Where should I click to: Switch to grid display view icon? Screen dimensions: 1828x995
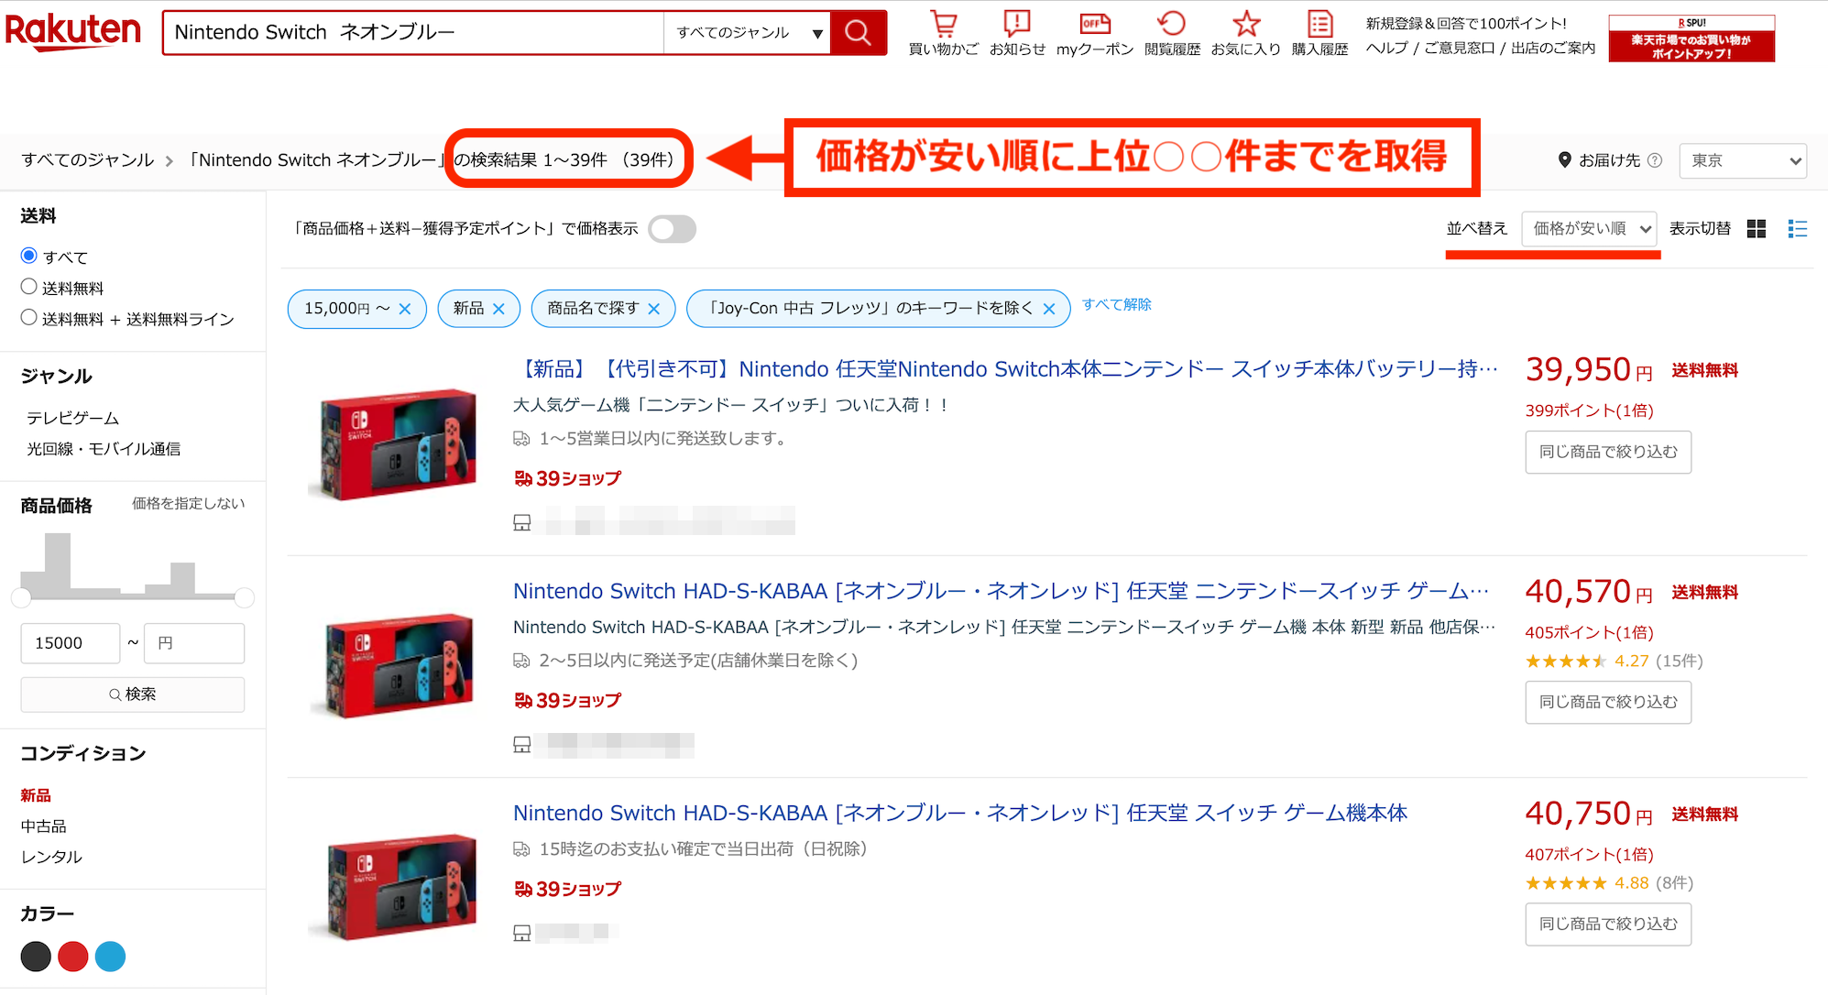(x=1757, y=229)
